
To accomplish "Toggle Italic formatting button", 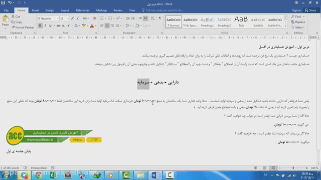I will tap(45, 25).
